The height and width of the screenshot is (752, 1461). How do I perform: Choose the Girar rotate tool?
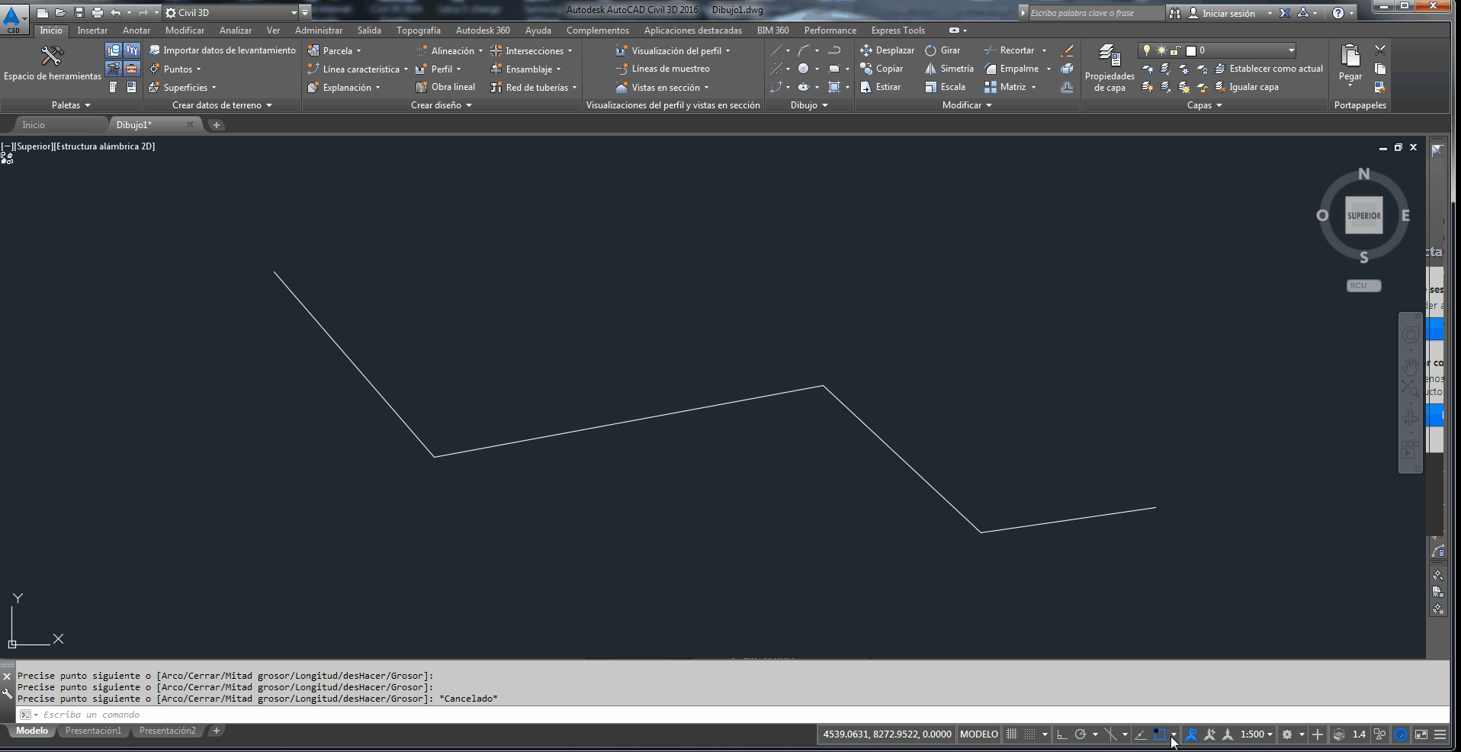click(942, 50)
